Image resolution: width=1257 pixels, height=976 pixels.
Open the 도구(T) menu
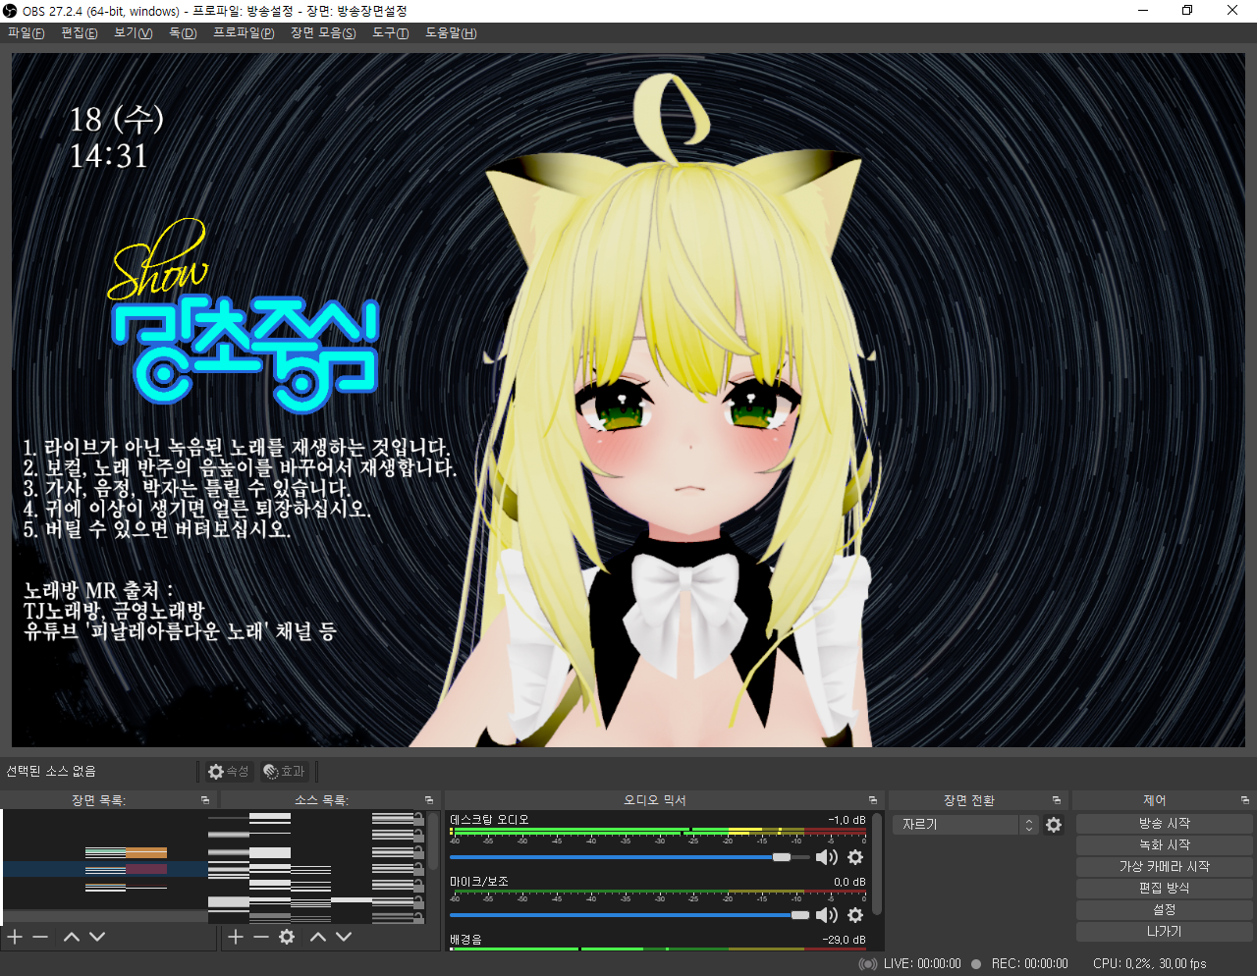pyautogui.click(x=390, y=33)
